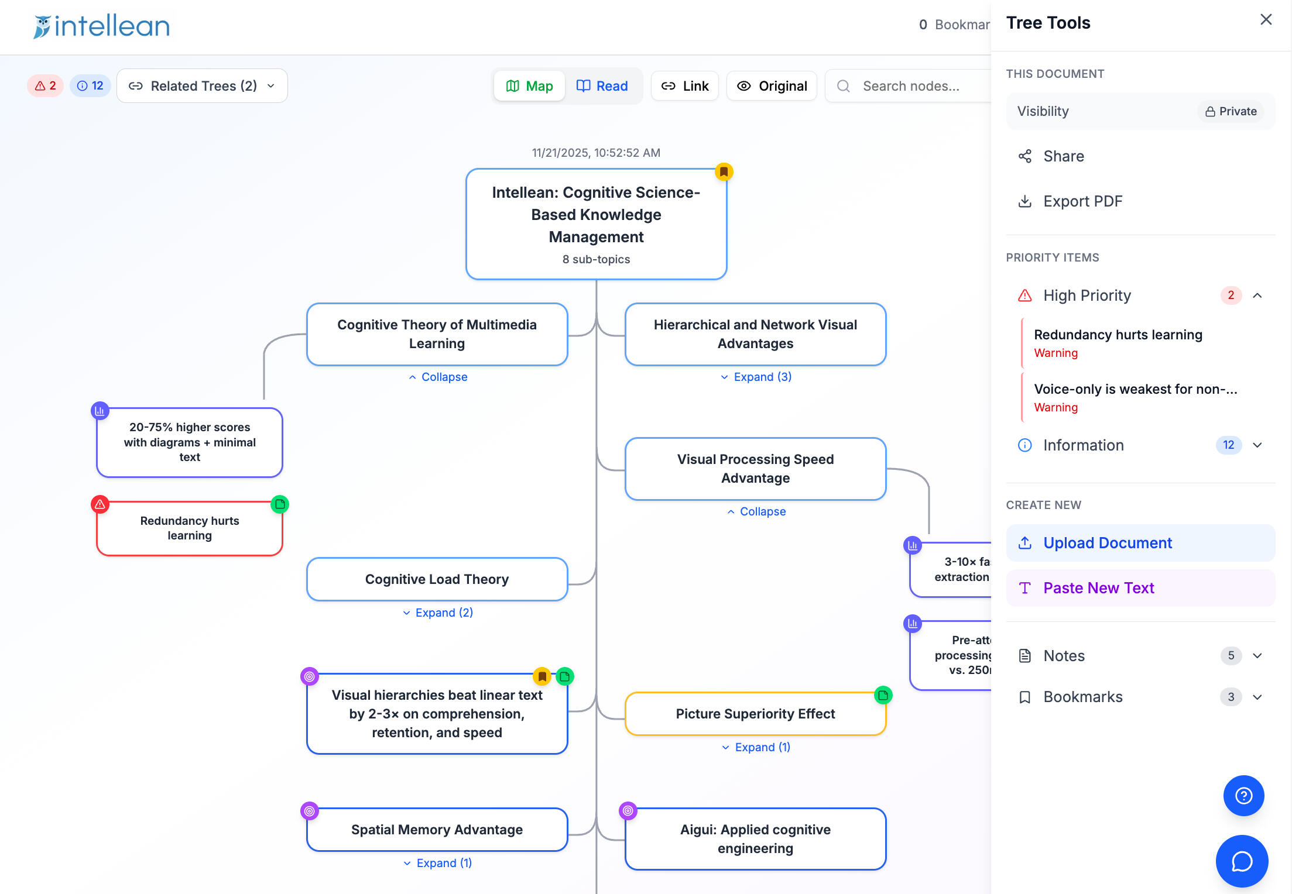
Task: Click the Link button in the toolbar
Action: pyautogui.click(x=684, y=86)
